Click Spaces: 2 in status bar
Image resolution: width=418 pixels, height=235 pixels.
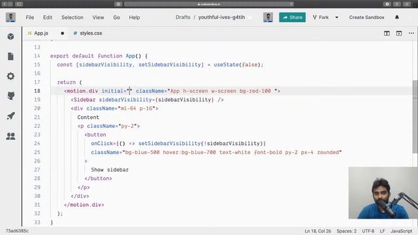point(346,231)
